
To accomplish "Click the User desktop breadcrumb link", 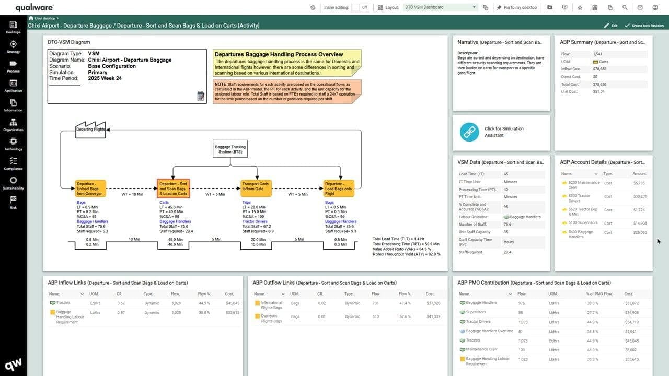I will 44,18.
